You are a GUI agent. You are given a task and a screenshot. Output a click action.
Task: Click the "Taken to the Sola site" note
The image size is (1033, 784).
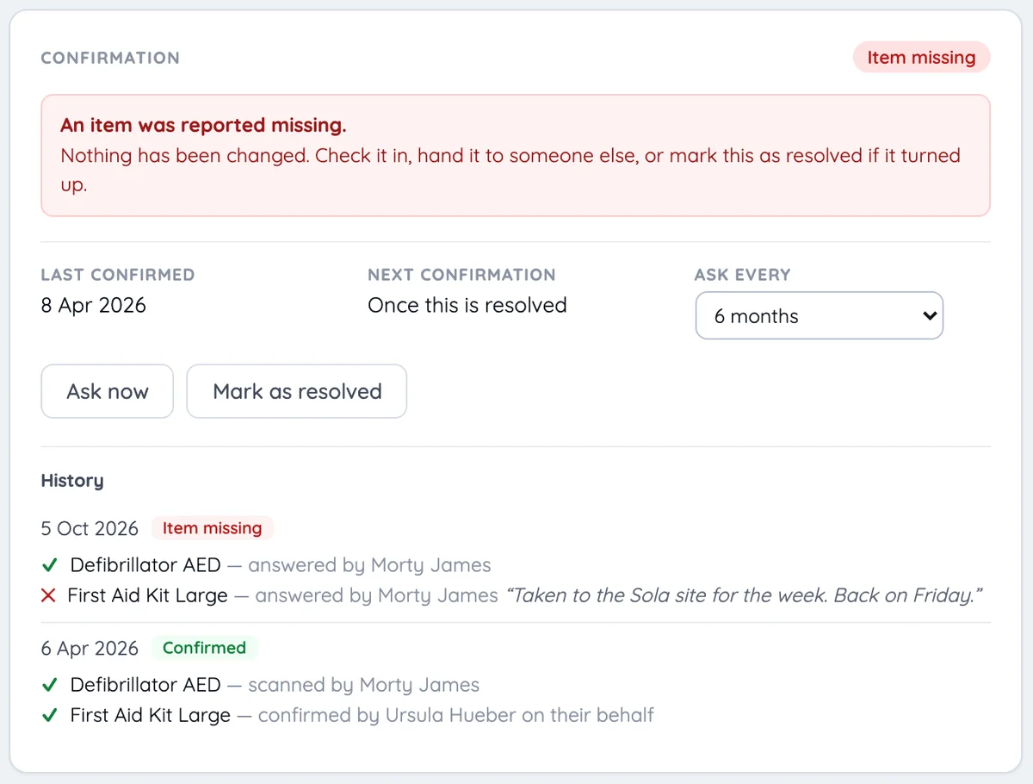[x=745, y=596]
